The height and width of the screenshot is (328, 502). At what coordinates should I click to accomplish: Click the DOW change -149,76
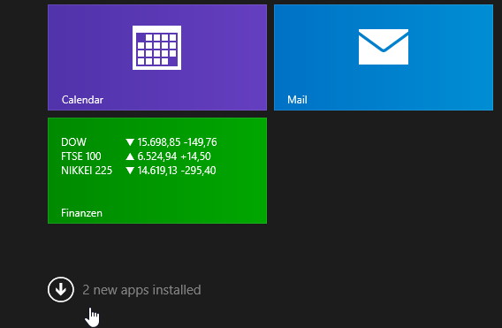(x=201, y=142)
